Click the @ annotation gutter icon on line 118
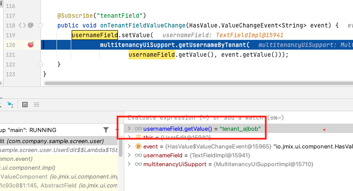Image resolution: width=353 pixels, height=191 pixels. tap(31, 25)
